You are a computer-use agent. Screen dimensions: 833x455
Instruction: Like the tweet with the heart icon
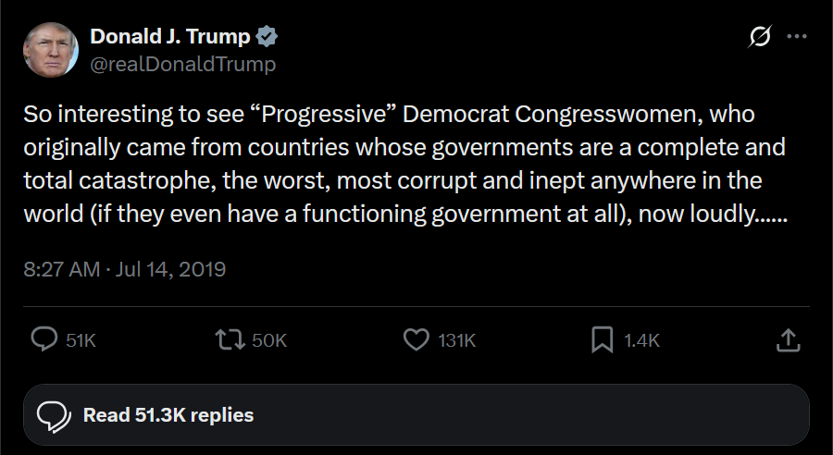pyautogui.click(x=416, y=340)
